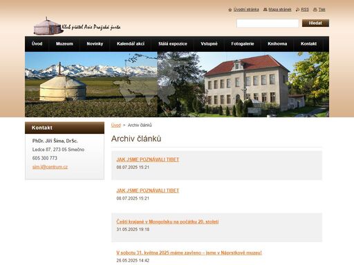The width and height of the screenshot is (354, 265).
Task: Open Stálá expozice in navigation
Action: pyautogui.click(x=173, y=43)
